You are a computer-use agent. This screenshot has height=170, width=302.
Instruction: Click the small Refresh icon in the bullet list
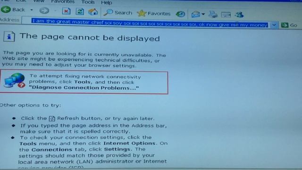pyautogui.click(x=52, y=119)
